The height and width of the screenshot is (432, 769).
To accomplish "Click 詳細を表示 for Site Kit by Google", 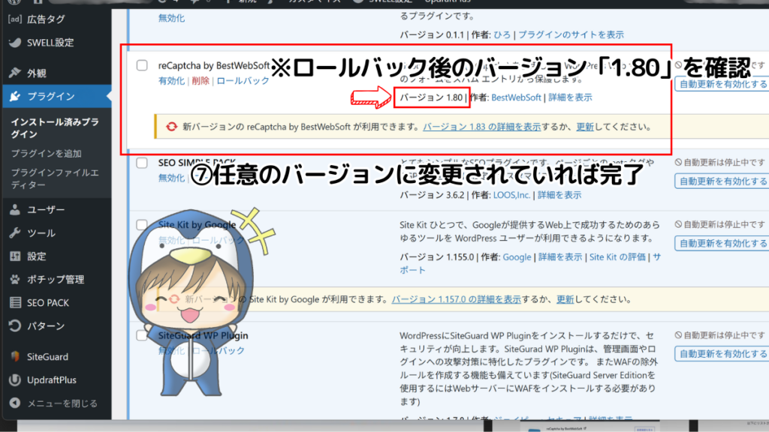I will pos(560,256).
